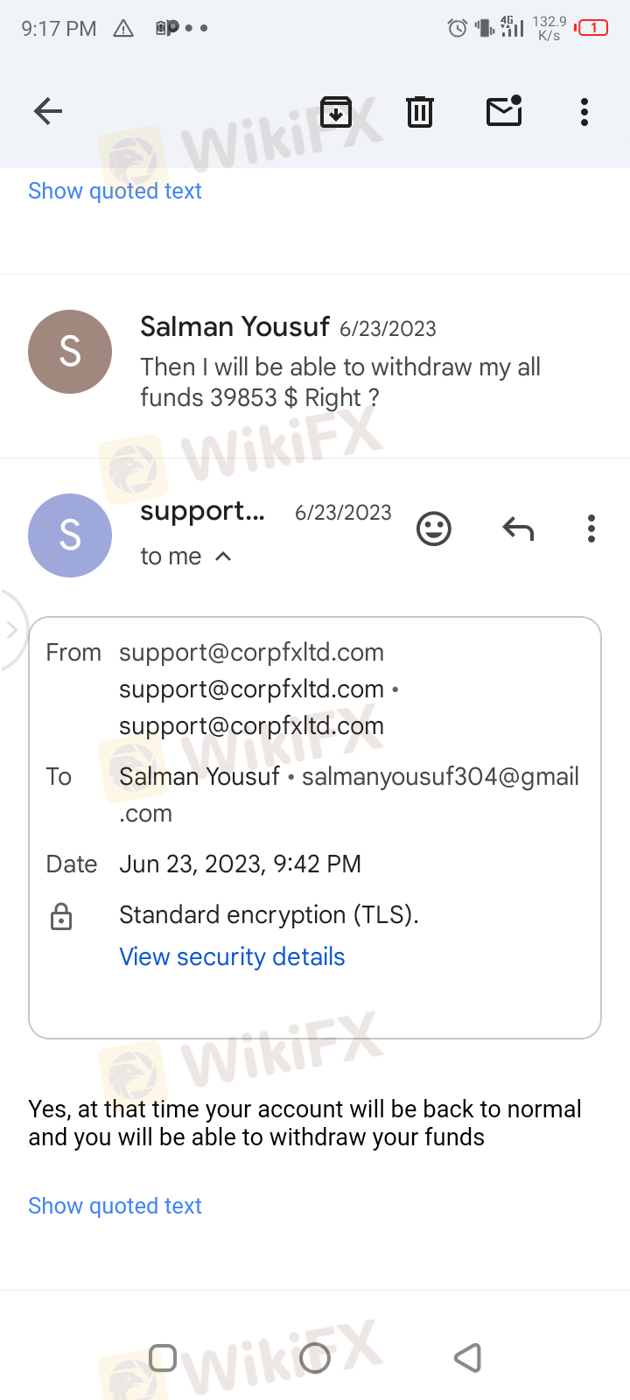Open recent apps with square button
The width and height of the screenshot is (630, 1400).
(164, 1357)
